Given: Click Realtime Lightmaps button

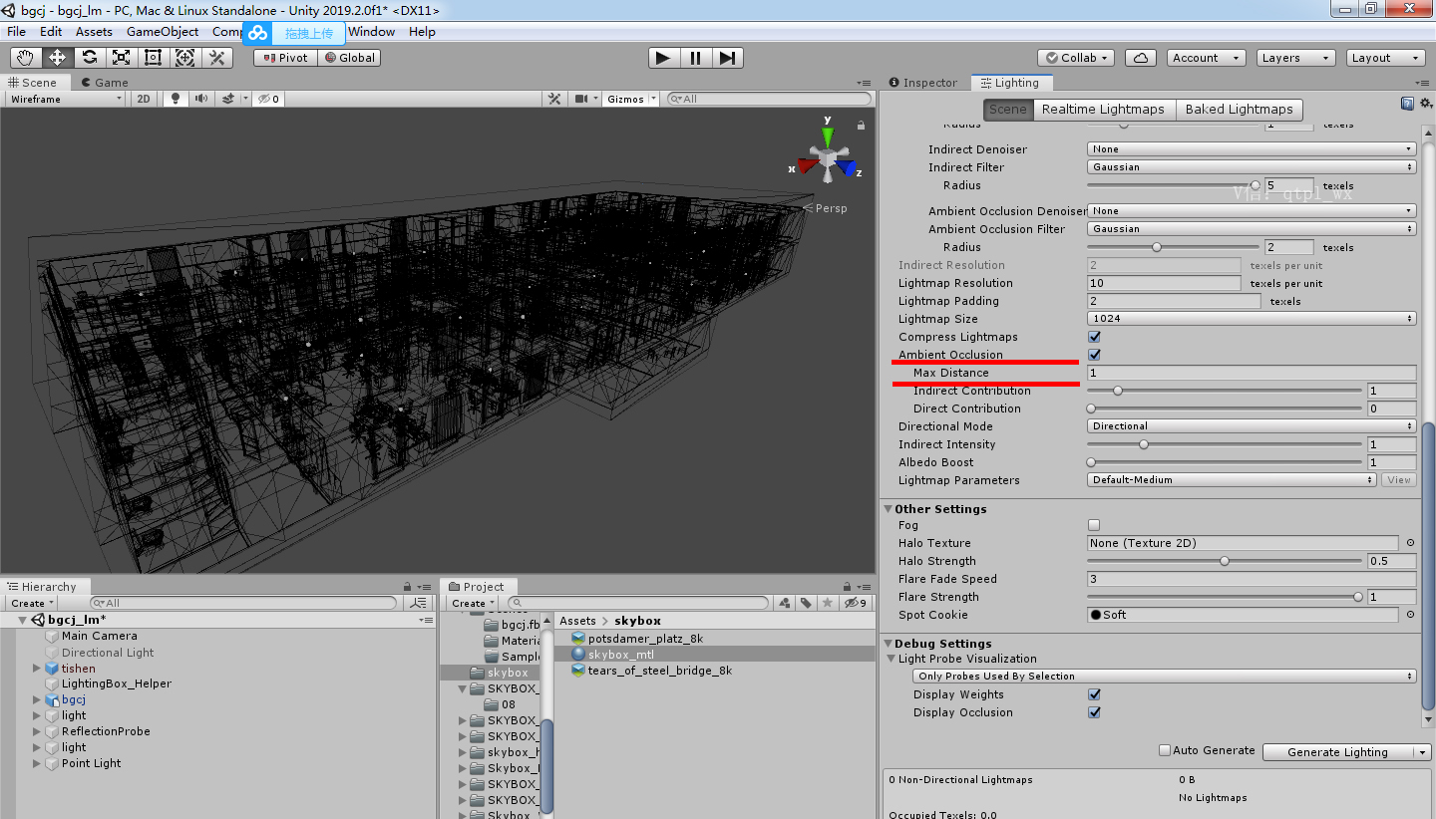Looking at the screenshot, I should point(1103,110).
